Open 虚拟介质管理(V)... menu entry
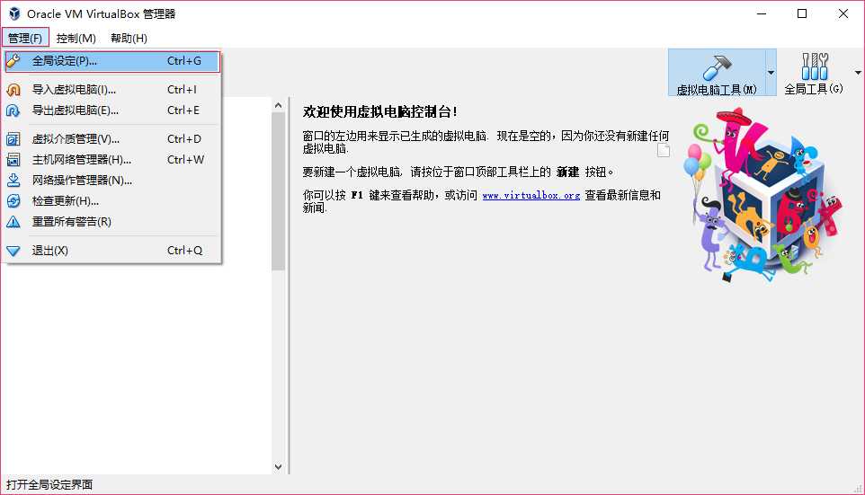 tap(112, 139)
